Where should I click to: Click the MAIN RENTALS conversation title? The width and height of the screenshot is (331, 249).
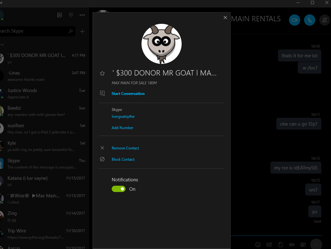pyautogui.click(x=256, y=19)
